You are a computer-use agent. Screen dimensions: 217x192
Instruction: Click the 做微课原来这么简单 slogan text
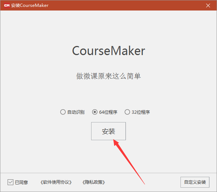[109, 76]
